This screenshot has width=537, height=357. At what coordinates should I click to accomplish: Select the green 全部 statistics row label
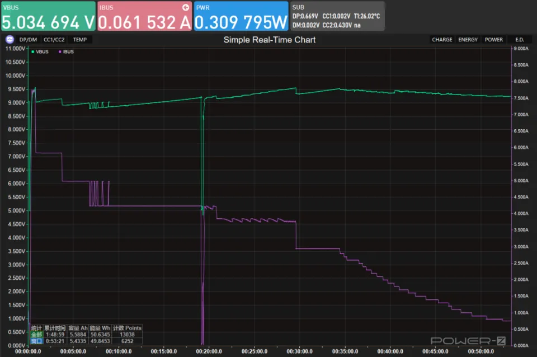coord(36,334)
